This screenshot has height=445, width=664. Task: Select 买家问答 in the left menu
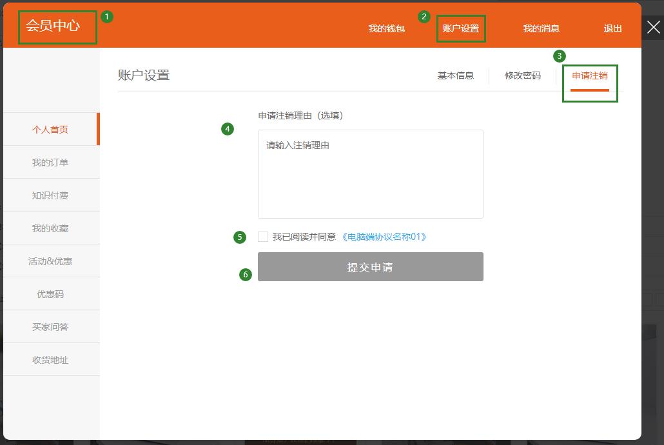[50, 327]
